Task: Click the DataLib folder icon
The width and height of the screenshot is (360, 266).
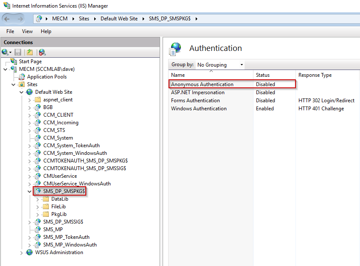Action: coord(46,199)
